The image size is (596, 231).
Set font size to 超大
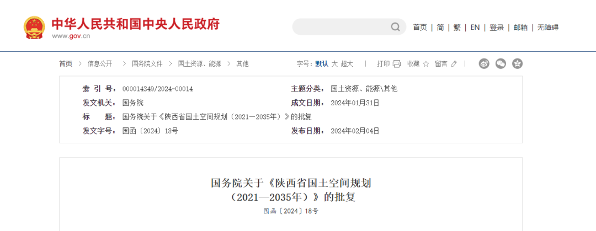(347, 64)
